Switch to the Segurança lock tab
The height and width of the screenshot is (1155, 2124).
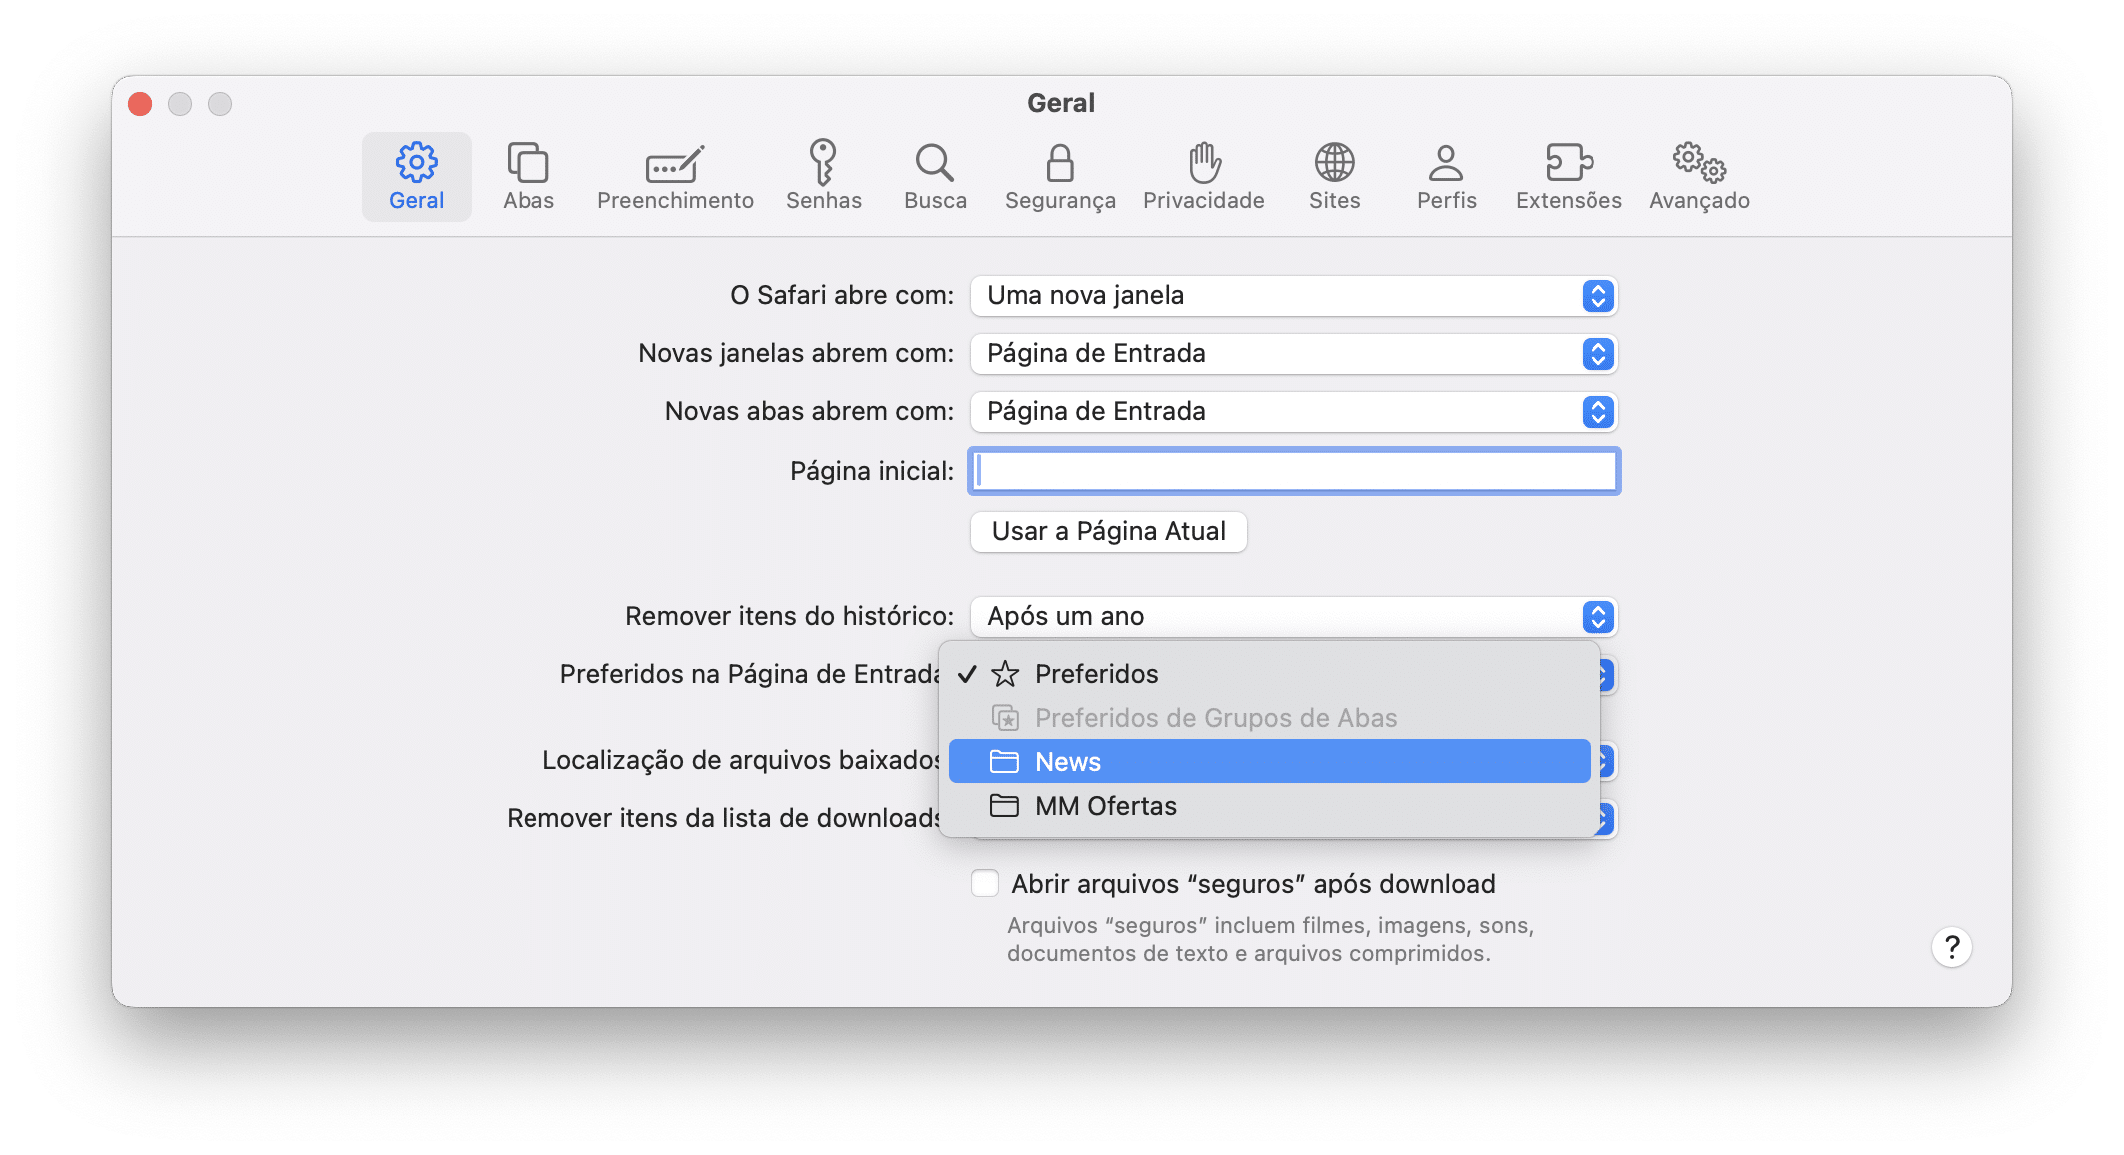(1060, 177)
